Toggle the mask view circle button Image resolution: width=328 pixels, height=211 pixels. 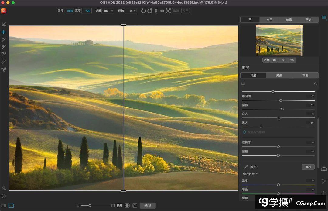tap(127, 206)
